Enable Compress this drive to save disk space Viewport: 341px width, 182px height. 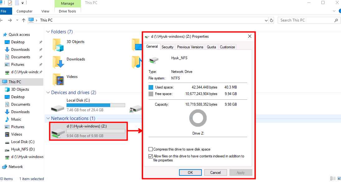[x=150, y=149]
